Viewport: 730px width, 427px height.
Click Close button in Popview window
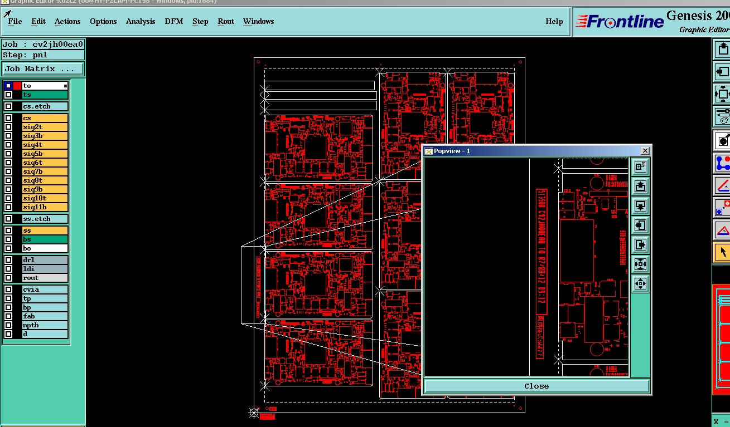click(x=536, y=386)
